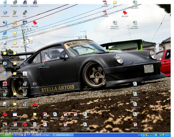Open the Rozpis obrat krabicek Excel file

[135, 94]
